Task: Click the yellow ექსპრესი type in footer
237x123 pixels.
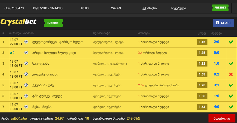Action: pyautogui.click(x=19, y=119)
